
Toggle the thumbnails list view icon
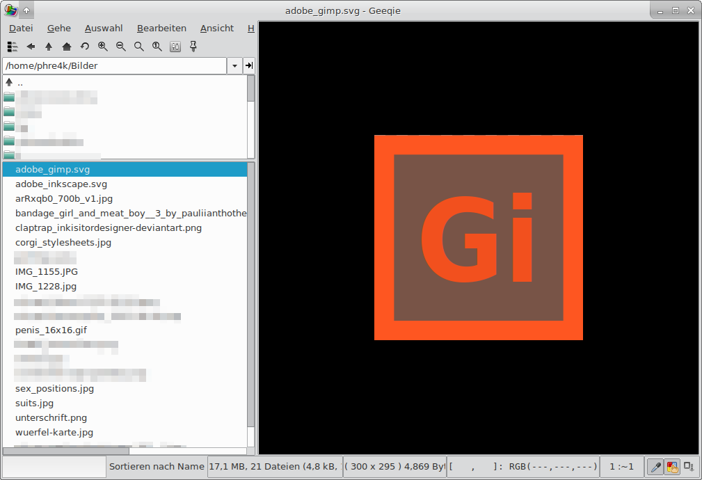13,47
